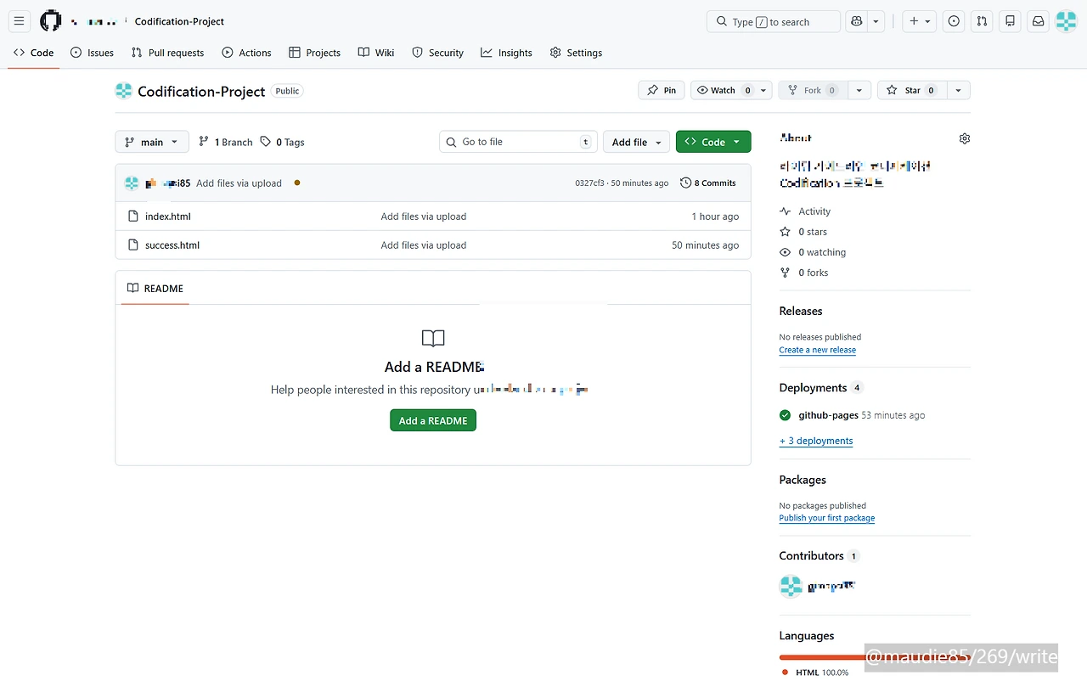This screenshot has width=1087, height=692.
Task: Open the green Code dropdown button
Action: [x=713, y=142]
